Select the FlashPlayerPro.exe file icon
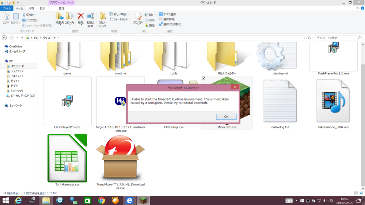This screenshot has width=365, height=205. point(67,101)
